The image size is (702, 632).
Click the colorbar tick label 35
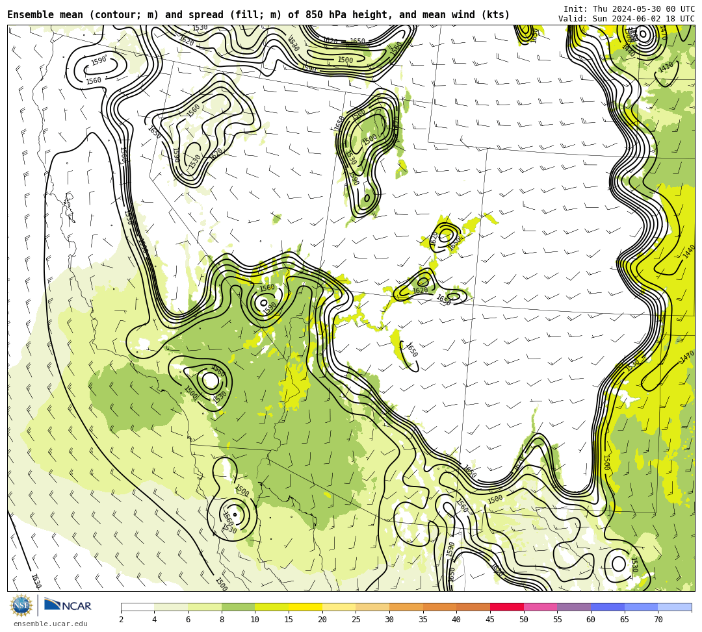click(423, 620)
